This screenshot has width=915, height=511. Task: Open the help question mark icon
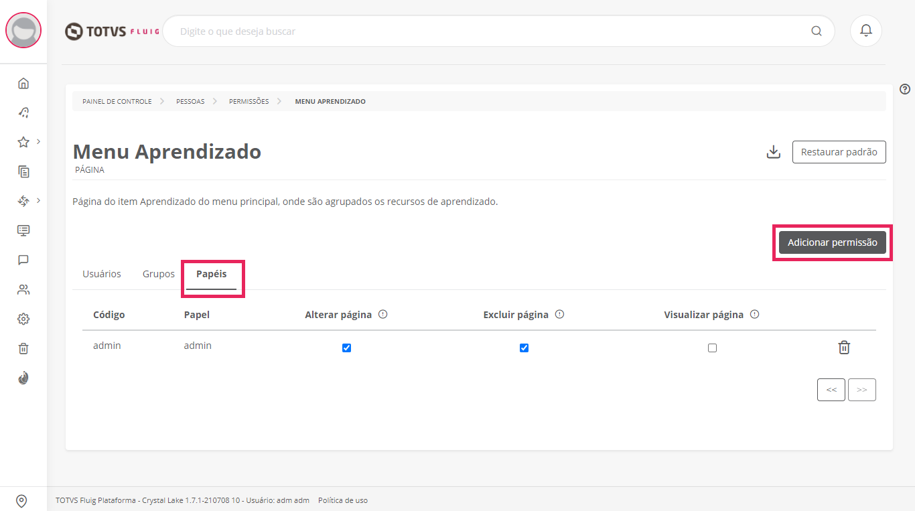[905, 89]
